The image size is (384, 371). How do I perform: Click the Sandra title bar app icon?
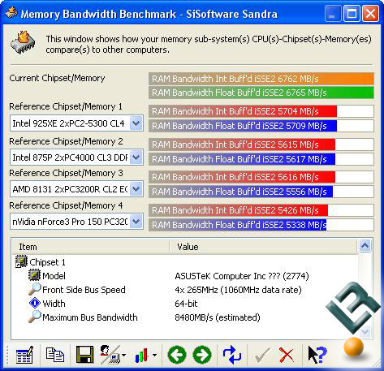tap(11, 12)
